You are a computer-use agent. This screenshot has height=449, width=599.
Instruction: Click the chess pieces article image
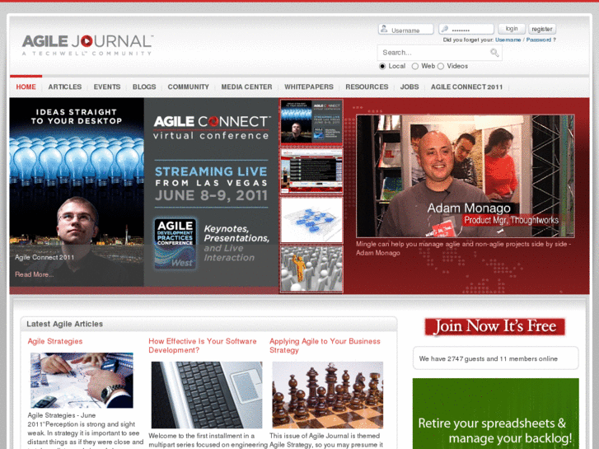(x=327, y=395)
